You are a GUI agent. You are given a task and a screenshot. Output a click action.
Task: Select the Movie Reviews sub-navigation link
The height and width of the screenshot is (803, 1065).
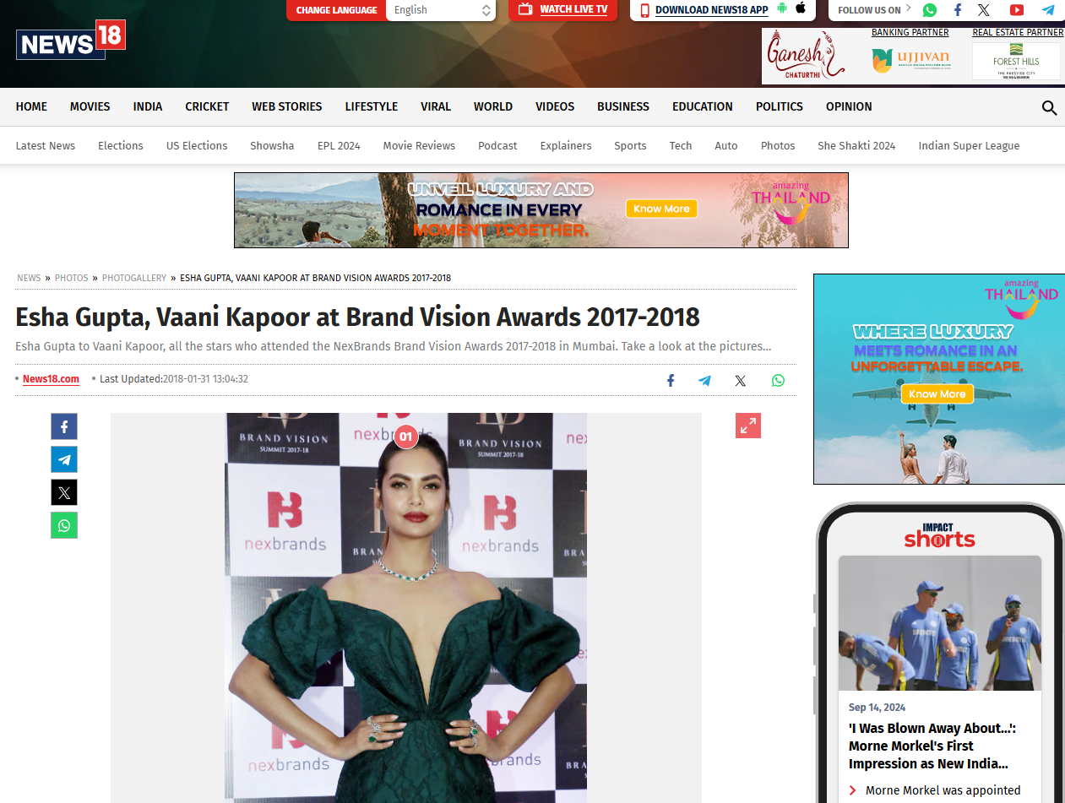coord(418,145)
